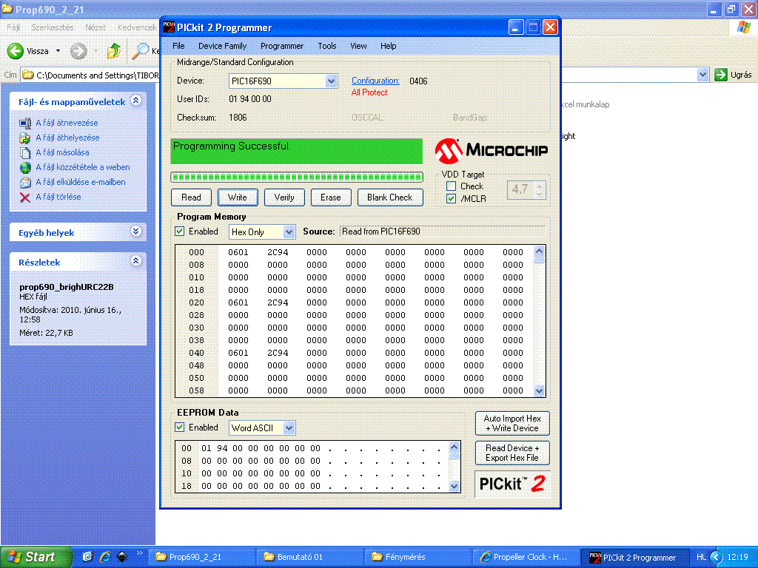Open the File menu in PICkit 2
This screenshot has height=568, width=758.
178,46
